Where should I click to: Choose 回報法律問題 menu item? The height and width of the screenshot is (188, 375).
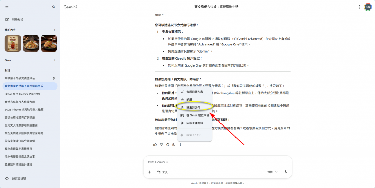tap(194, 123)
